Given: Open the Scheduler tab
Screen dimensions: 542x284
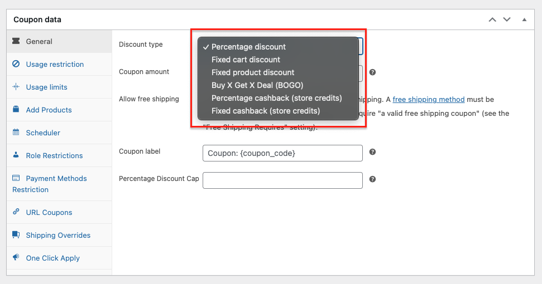Looking at the screenshot, I should [59, 133].
